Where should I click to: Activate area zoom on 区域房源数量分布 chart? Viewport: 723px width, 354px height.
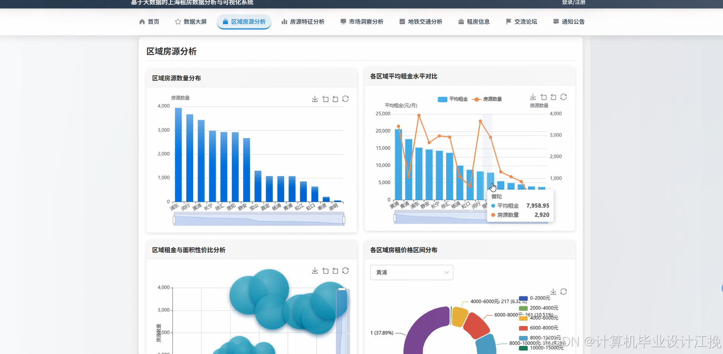click(x=325, y=99)
